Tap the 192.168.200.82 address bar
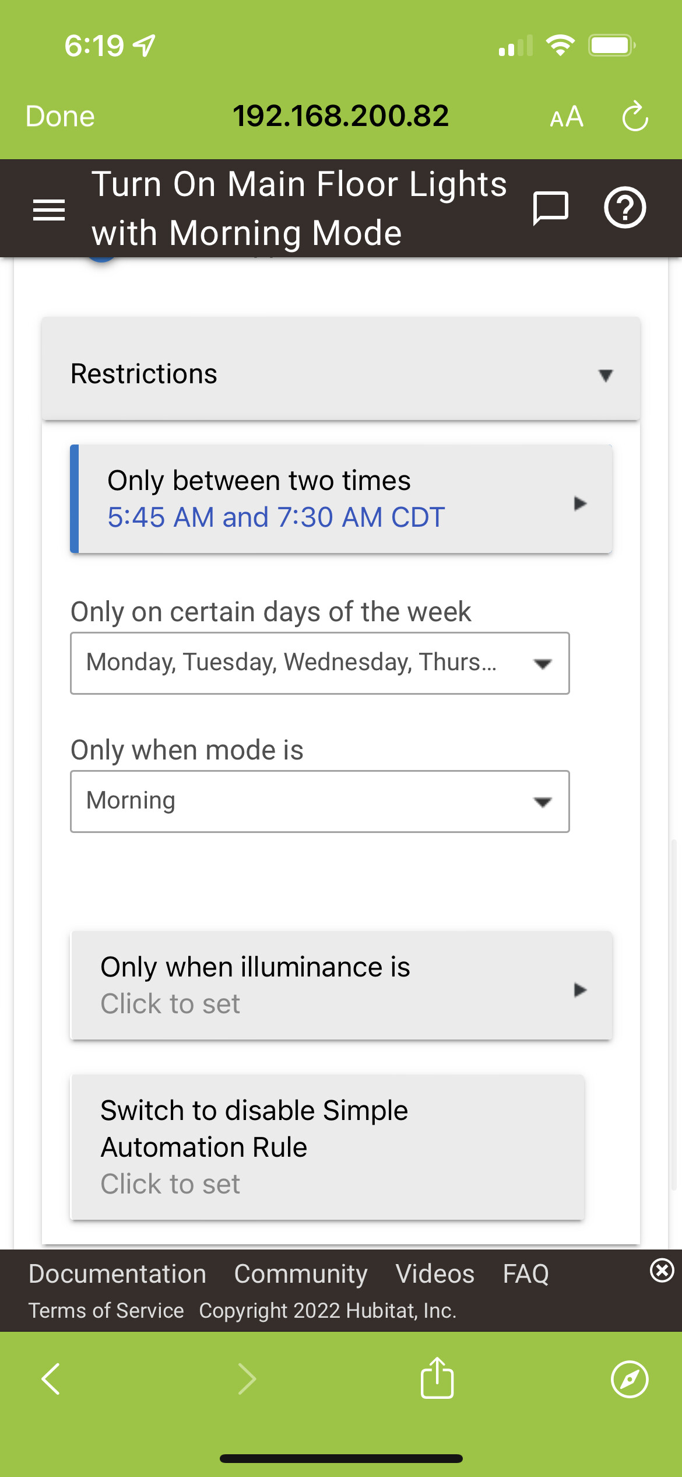682x1477 pixels. pyautogui.click(x=341, y=115)
